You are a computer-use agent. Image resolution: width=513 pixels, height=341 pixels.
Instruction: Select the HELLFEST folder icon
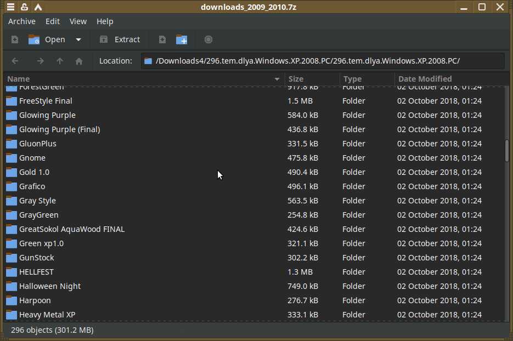click(x=12, y=272)
